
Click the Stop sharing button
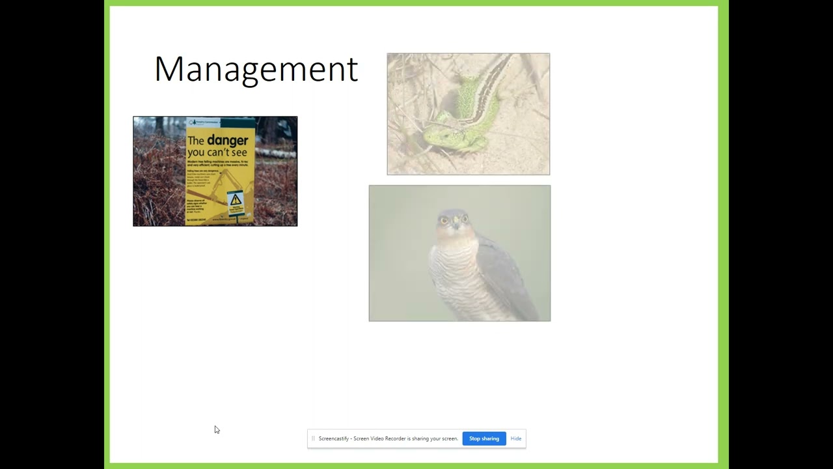(484, 438)
